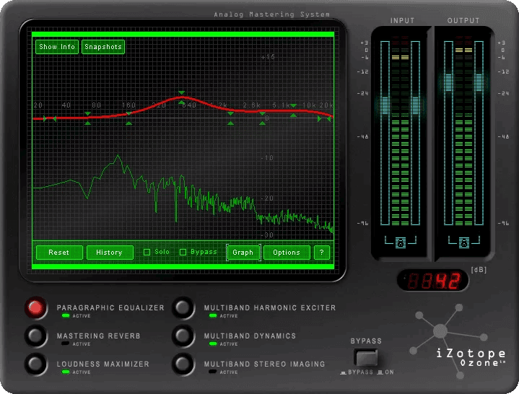Click right Output gain slider handle
This screenshot has width=519, height=394.
[479, 82]
